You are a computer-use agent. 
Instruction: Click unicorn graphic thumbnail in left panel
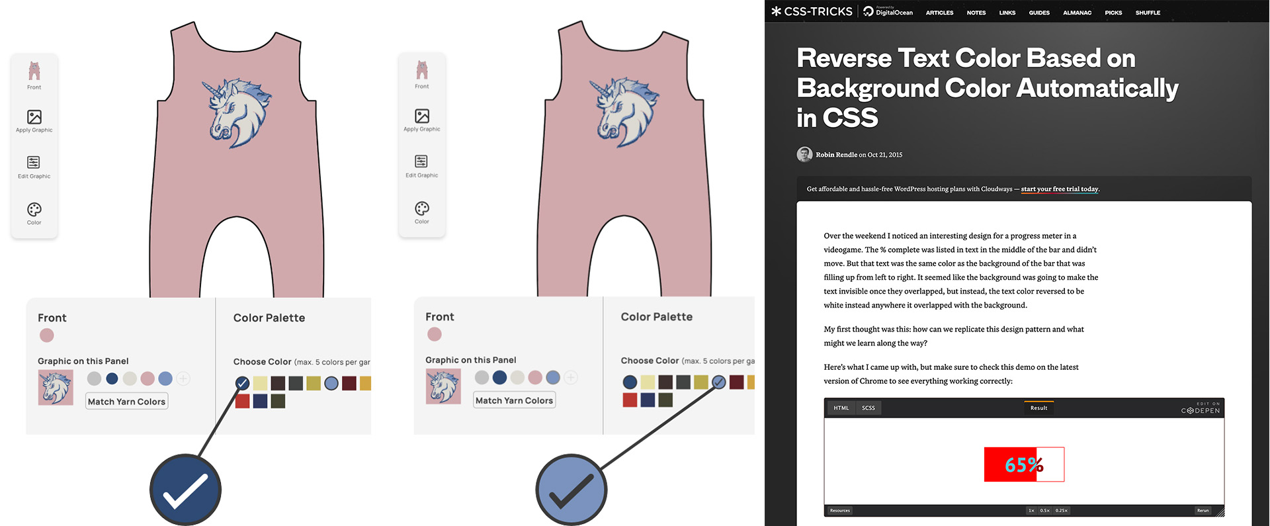[x=56, y=387]
